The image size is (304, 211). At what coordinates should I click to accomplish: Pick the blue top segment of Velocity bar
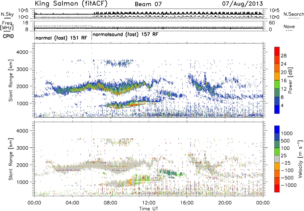click(277, 129)
